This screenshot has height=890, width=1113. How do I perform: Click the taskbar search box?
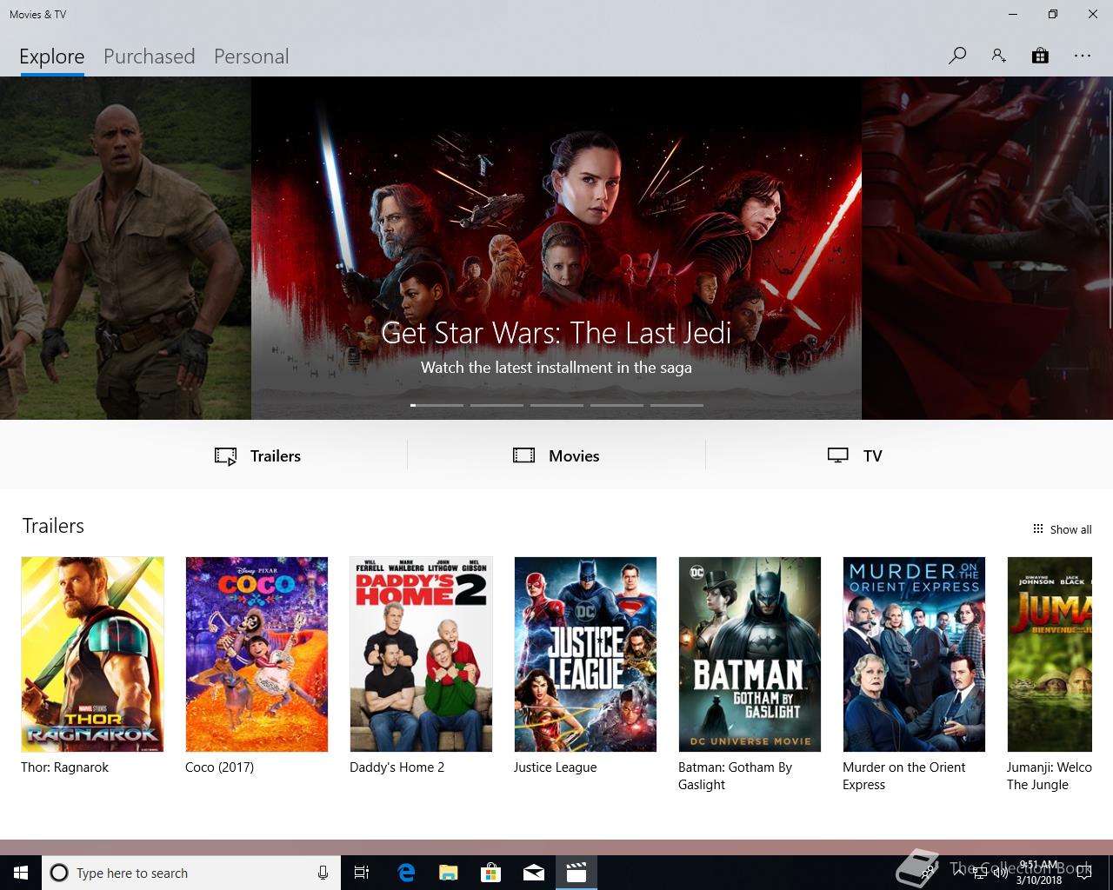pyautogui.click(x=190, y=873)
